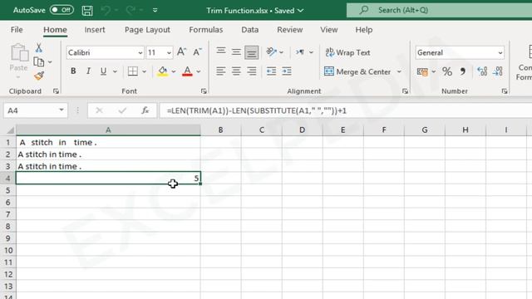Switch to the View tab
This screenshot has height=299, width=532.
(329, 30)
